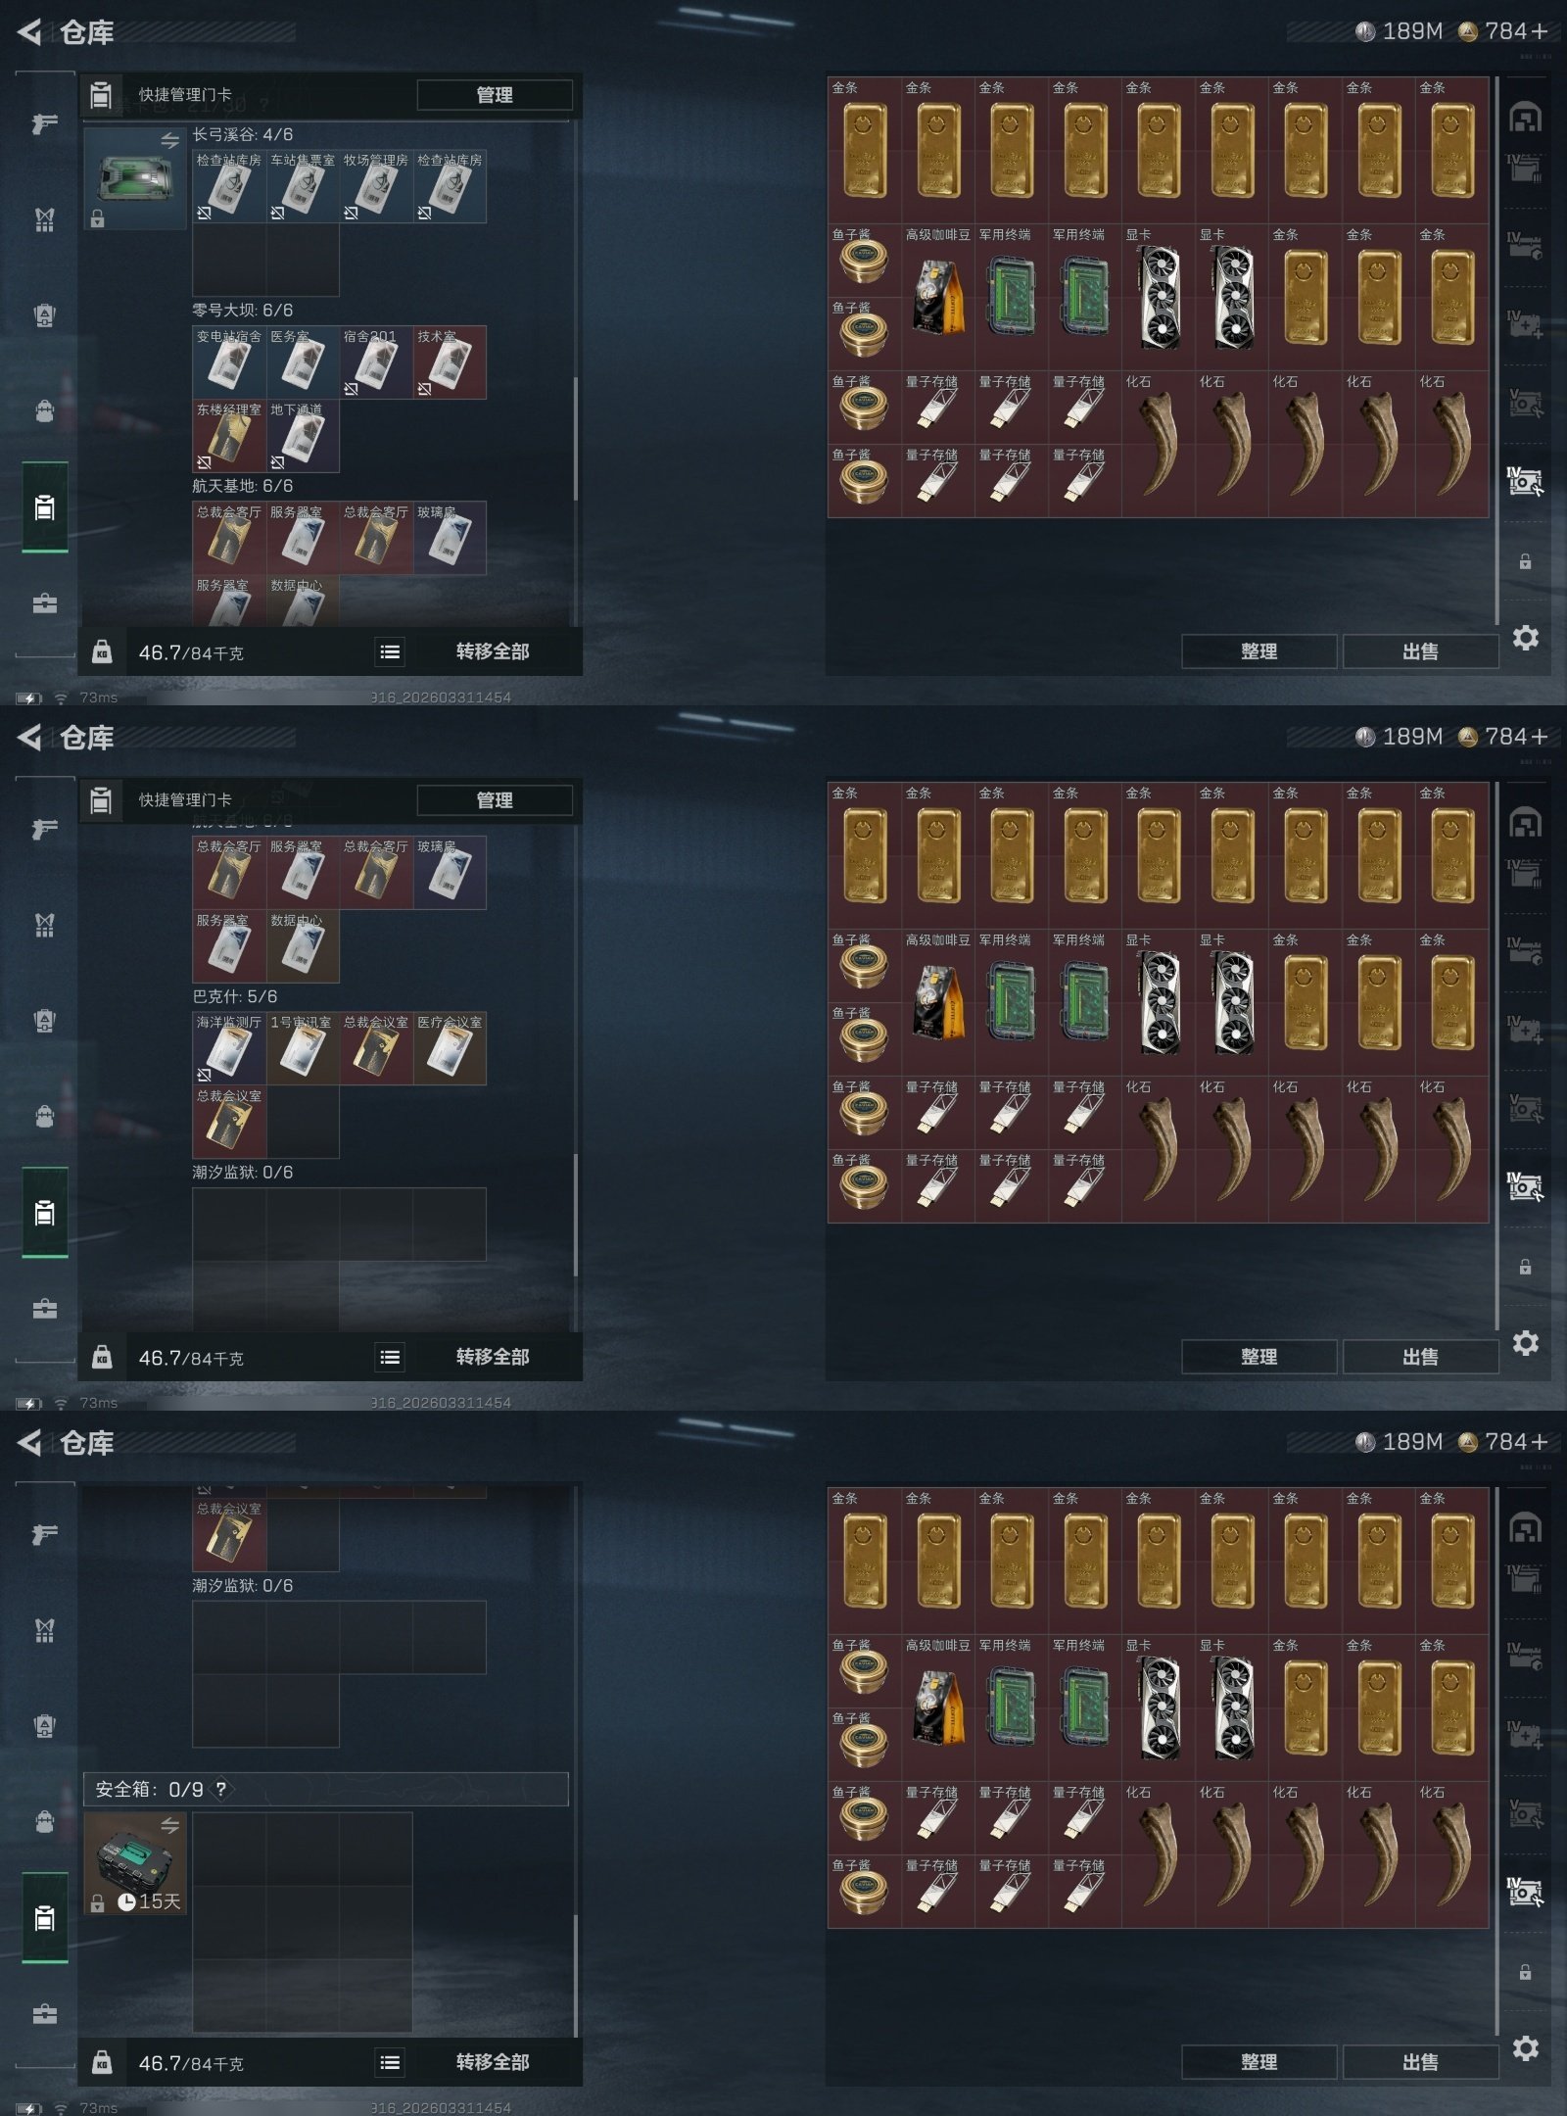Choose the 东楼经理室 keycard
This screenshot has height=2116, width=1567.
tap(229, 436)
